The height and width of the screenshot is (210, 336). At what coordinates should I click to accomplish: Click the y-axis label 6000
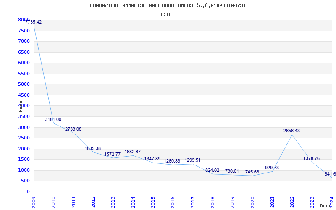point(24,63)
